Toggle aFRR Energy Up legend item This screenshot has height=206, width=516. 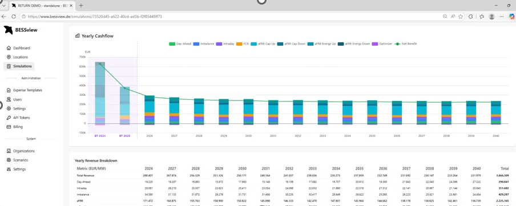point(322,44)
